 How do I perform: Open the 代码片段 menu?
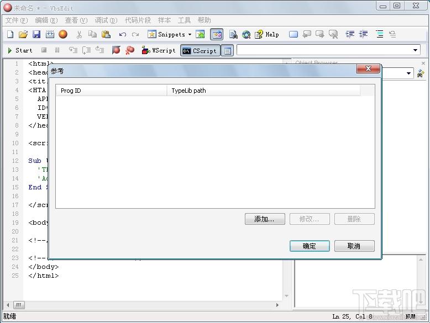pos(138,20)
